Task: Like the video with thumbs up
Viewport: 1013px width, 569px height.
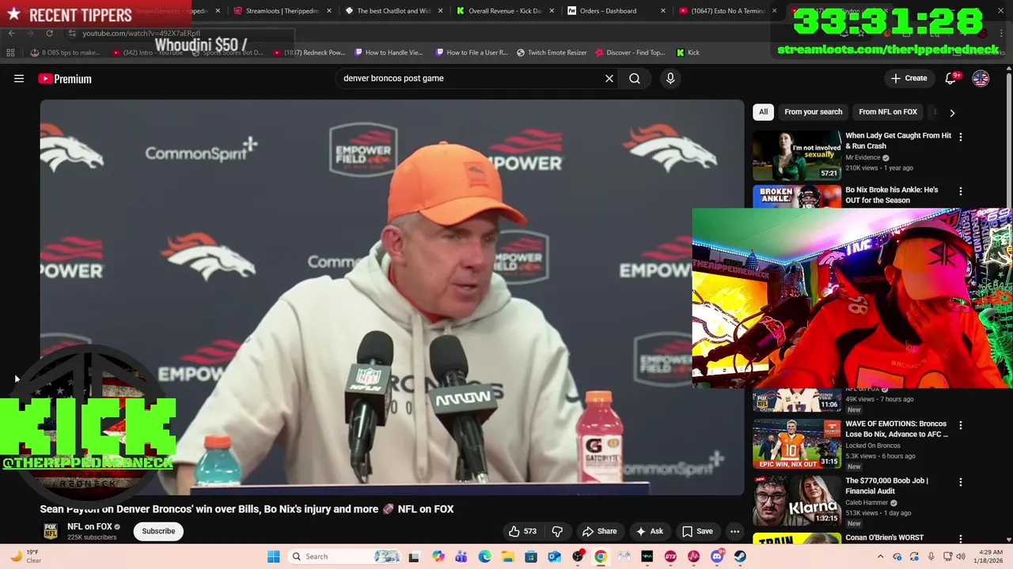Action: tap(522, 531)
